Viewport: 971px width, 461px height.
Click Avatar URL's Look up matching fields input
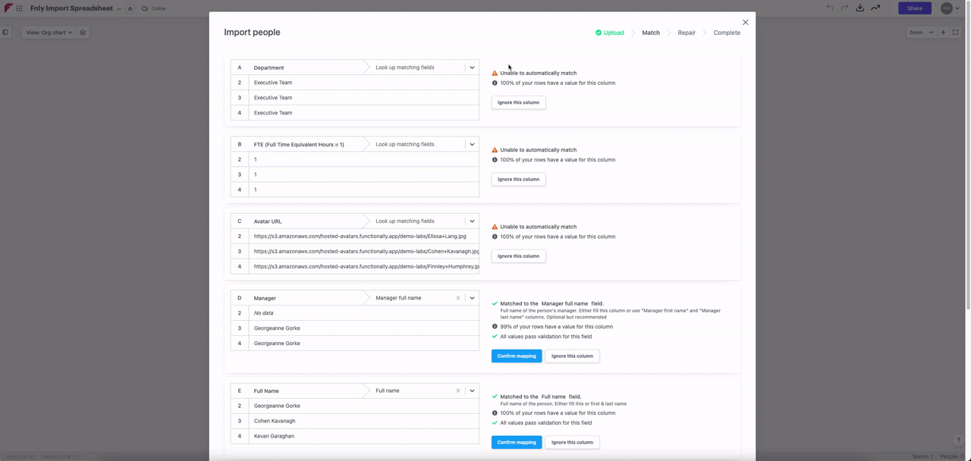(416, 221)
